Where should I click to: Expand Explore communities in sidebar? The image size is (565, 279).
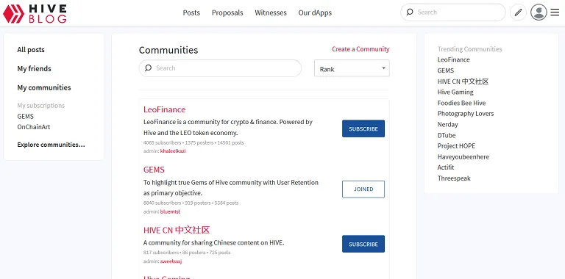pyautogui.click(x=51, y=145)
